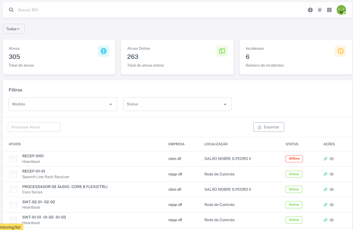Open the language globe icon in header
Viewport: 353px width, 230px height.
tap(310, 10)
